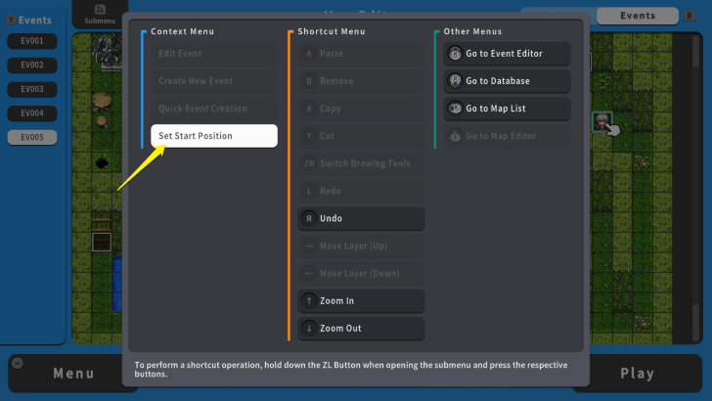Click the A button icon beside Paste
Image resolution: width=712 pixels, height=401 pixels.
[309, 54]
